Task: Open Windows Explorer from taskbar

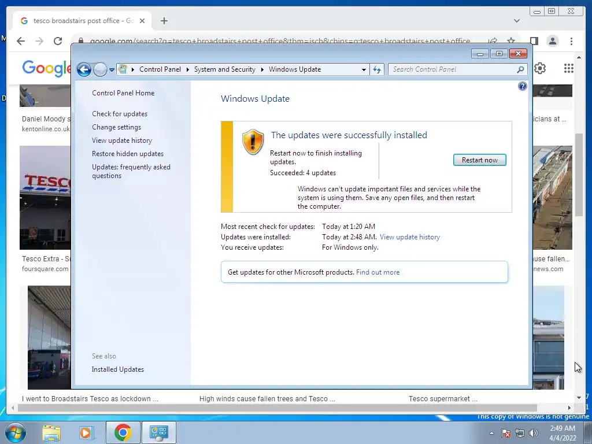Action: 51,432
